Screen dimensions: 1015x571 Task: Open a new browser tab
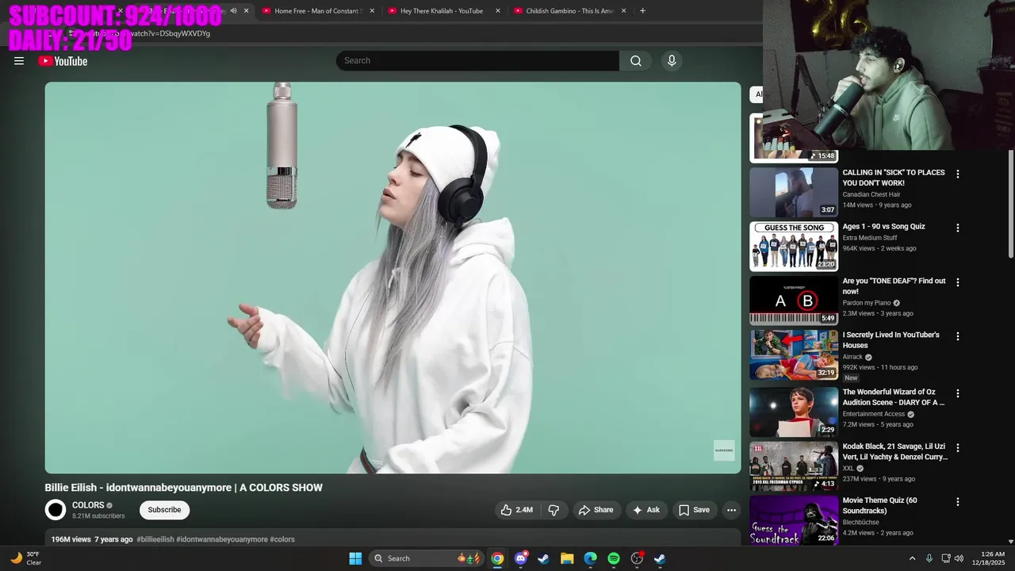click(x=642, y=11)
